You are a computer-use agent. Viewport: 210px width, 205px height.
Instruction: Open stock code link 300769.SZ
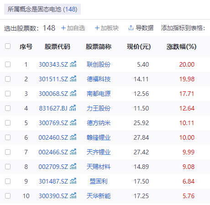53,123
